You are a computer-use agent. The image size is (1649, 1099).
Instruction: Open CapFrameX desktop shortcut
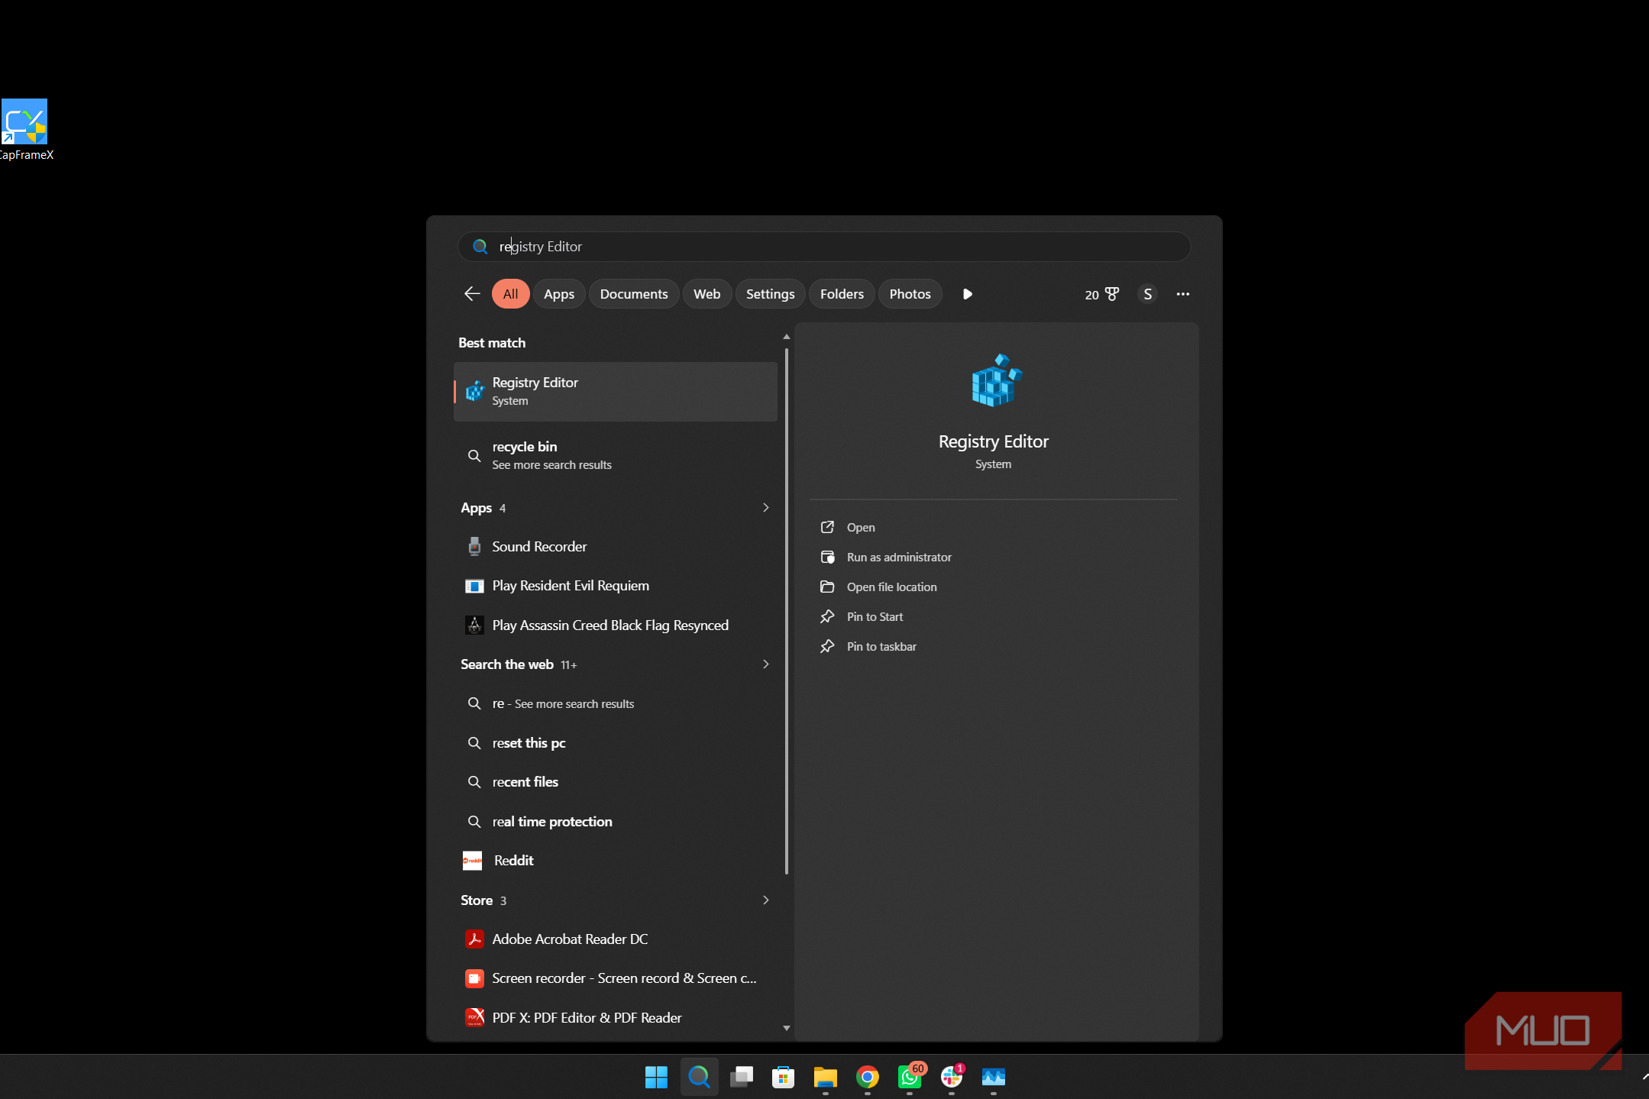[x=25, y=130]
